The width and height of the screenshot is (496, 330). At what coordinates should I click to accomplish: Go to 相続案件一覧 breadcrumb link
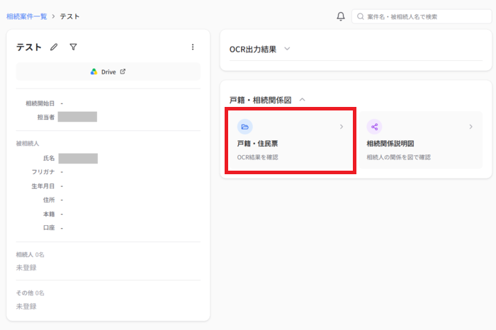(x=27, y=16)
